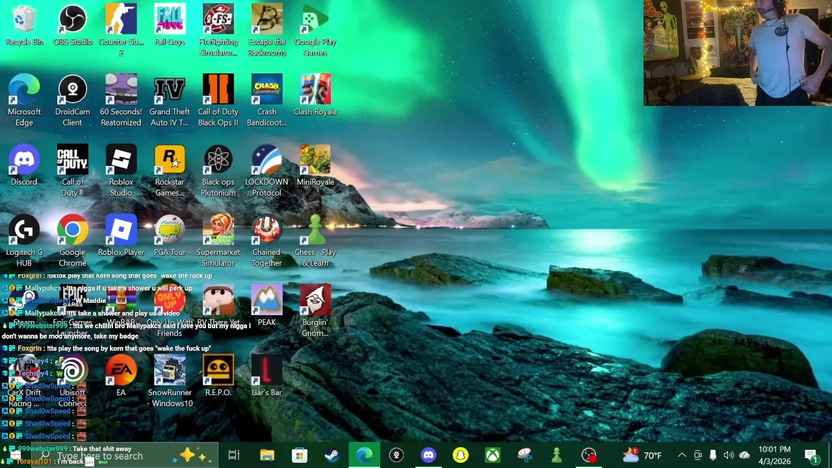Select the Logitech G HUB shortcut
Screen dimensions: 832x468
point(24,241)
